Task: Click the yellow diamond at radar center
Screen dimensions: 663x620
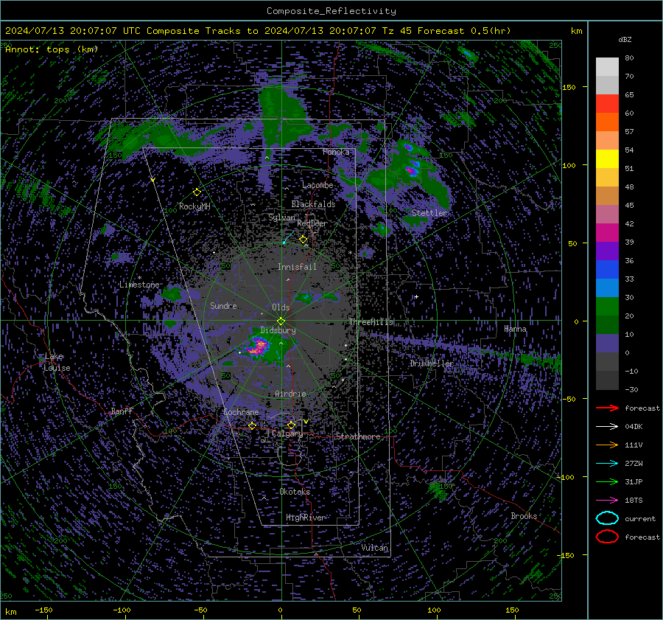Action: click(281, 321)
